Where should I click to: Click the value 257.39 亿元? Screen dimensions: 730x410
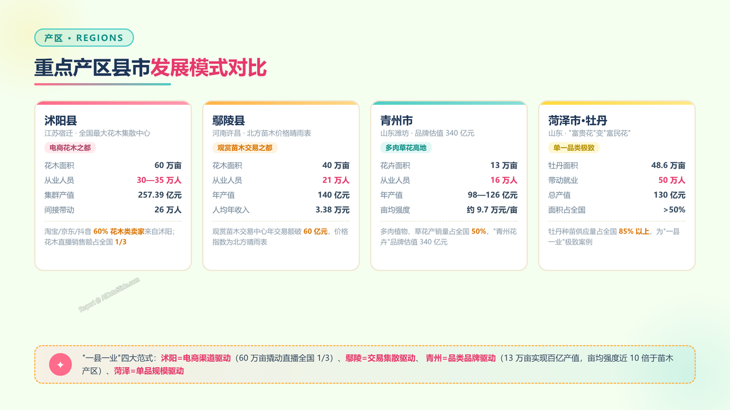pos(160,195)
